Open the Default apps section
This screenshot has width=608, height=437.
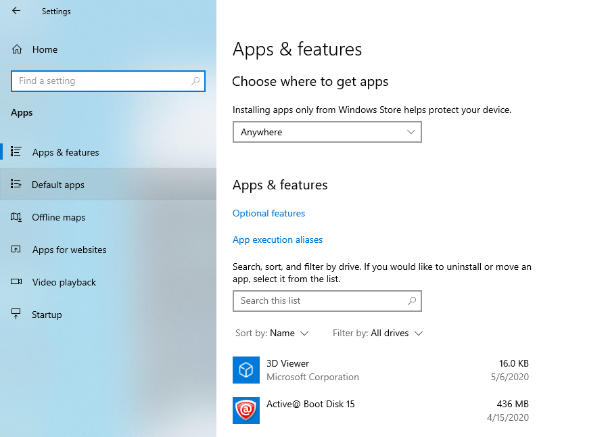click(x=108, y=185)
